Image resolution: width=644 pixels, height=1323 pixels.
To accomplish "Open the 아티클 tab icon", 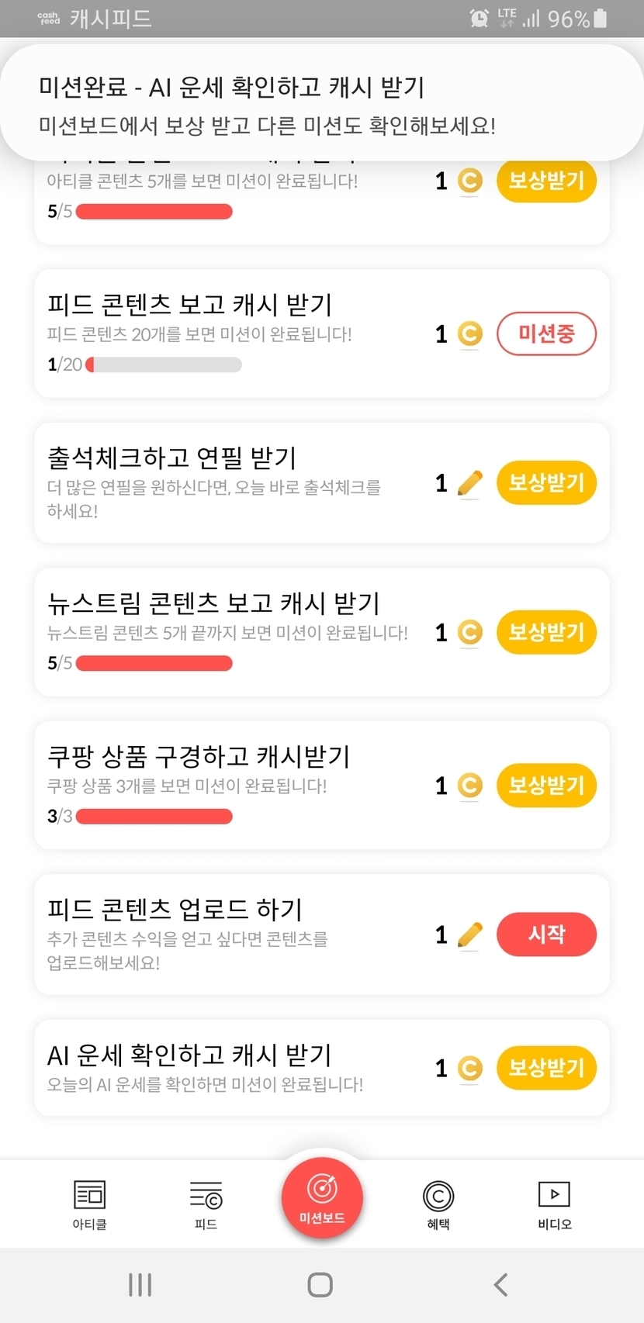I will point(89,1196).
